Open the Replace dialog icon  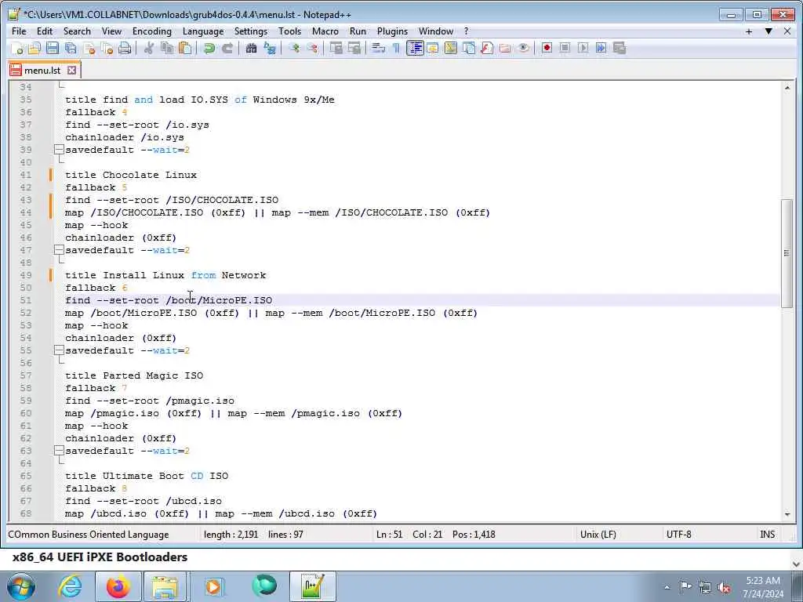tap(270, 48)
